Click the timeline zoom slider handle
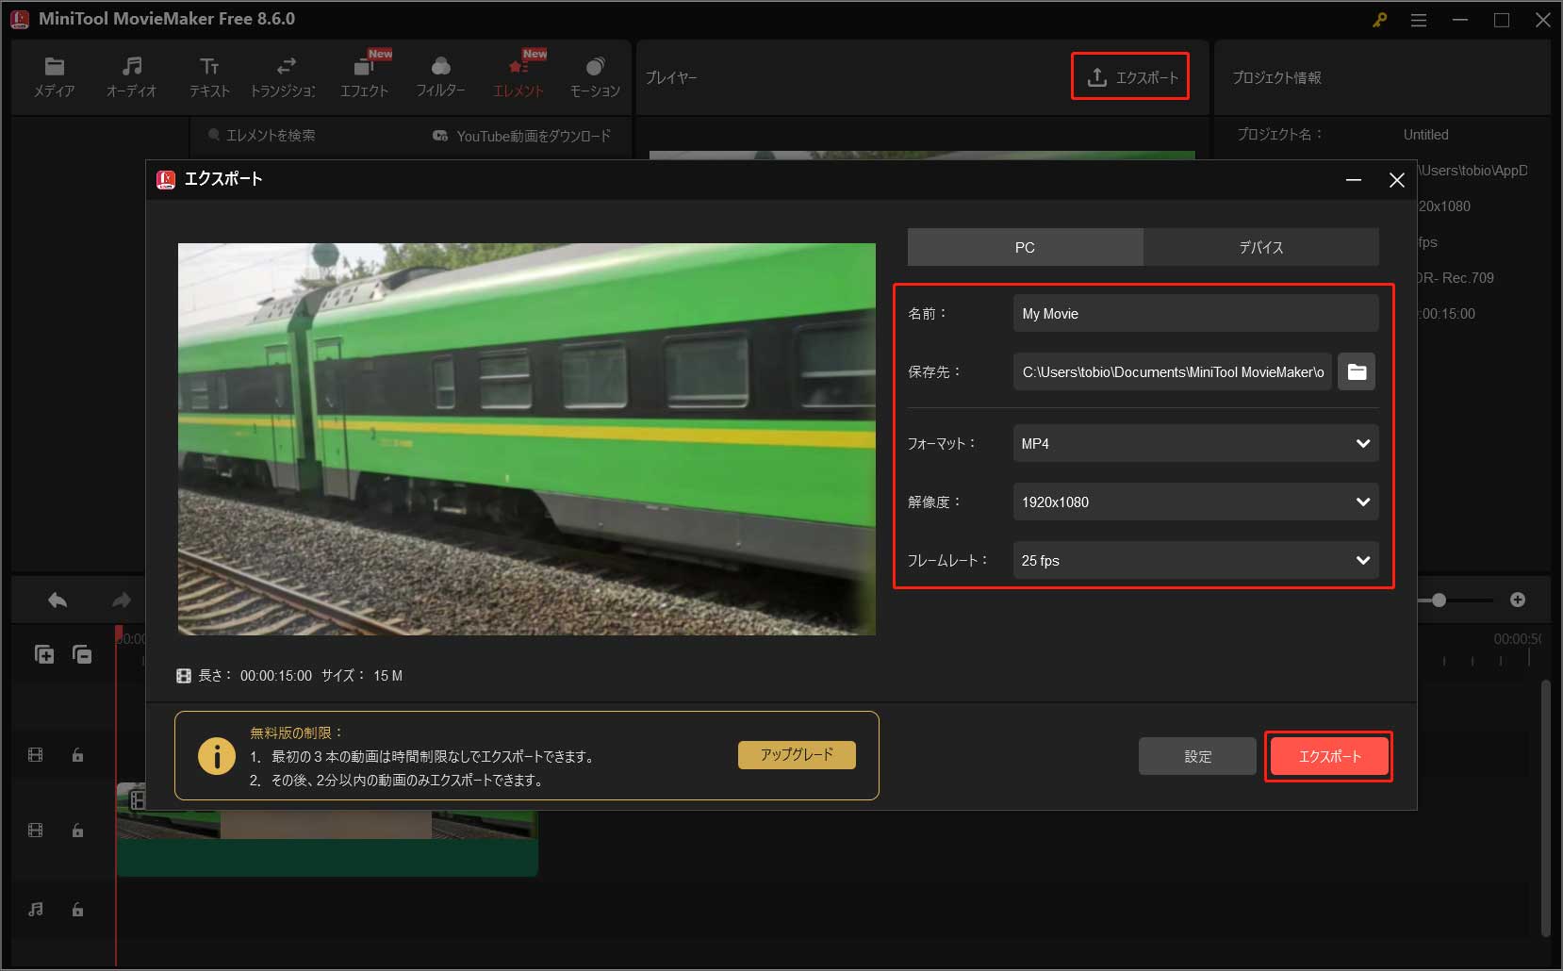The width and height of the screenshot is (1563, 971). click(x=1439, y=600)
